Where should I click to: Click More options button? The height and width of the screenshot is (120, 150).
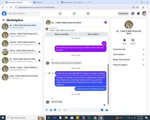pos(93,34)
